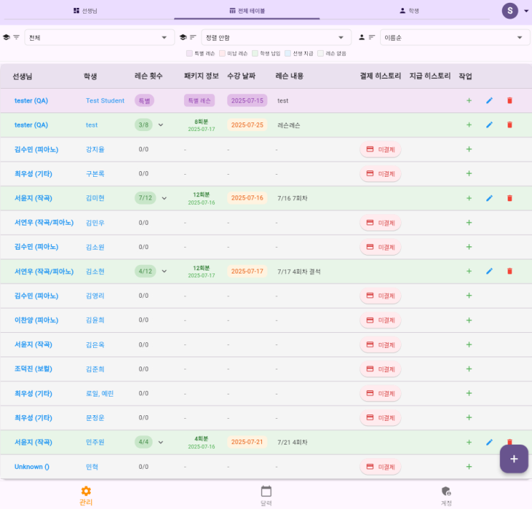Click the 2025-07-15 date chip
532x509 pixels.
tap(247, 100)
